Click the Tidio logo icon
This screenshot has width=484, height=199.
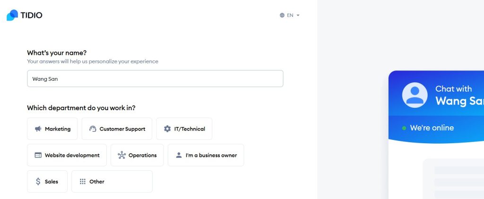point(12,15)
